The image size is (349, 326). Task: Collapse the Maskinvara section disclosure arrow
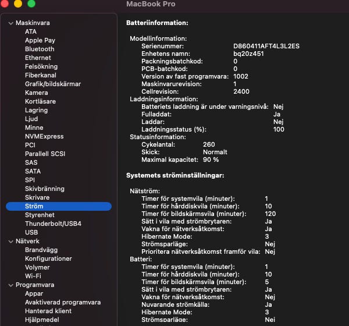[x=10, y=23]
